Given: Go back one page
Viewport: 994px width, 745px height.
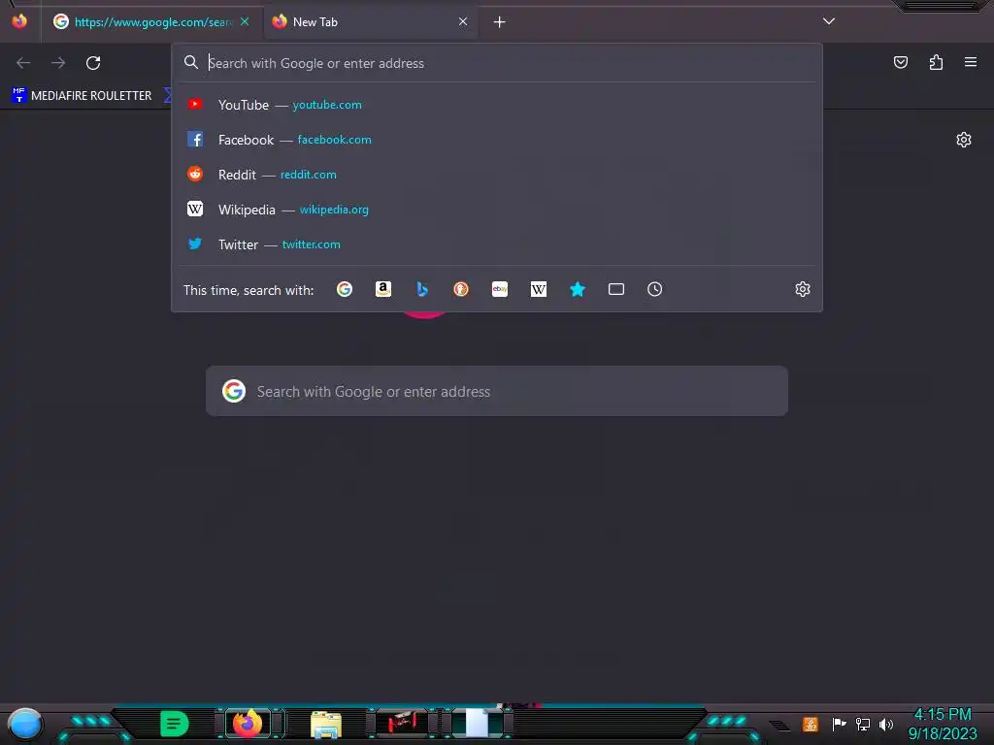Looking at the screenshot, I should coord(23,63).
